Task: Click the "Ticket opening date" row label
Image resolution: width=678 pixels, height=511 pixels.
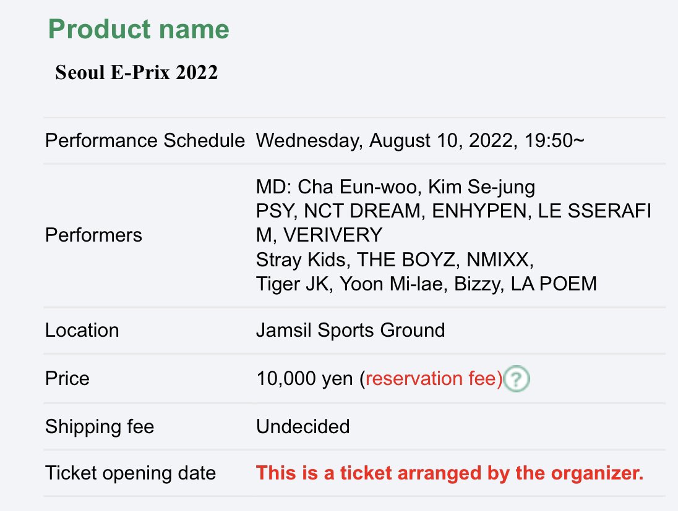Action: [x=131, y=474]
